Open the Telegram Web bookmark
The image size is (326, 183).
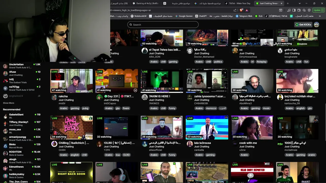click(244, 16)
